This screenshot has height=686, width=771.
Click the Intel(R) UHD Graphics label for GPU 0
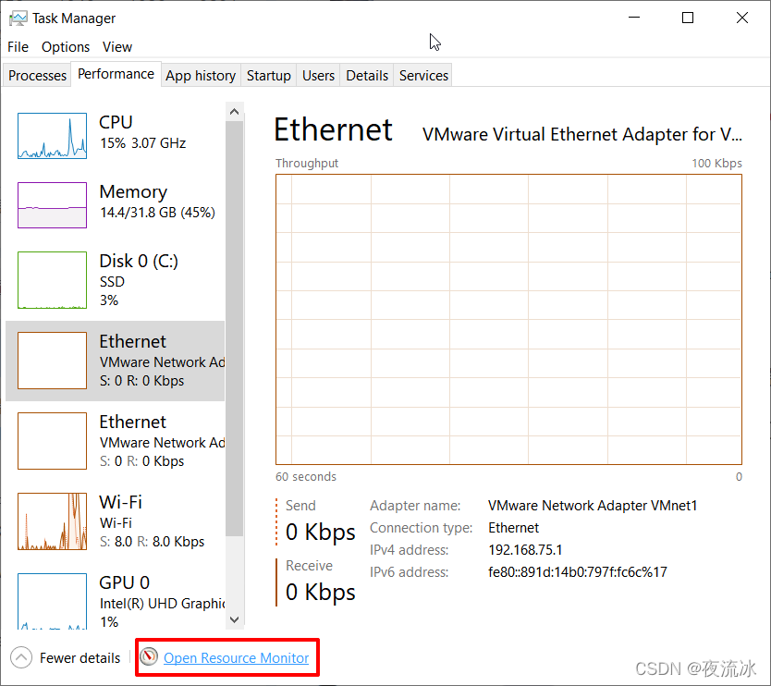pyautogui.click(x=163, y=604)
